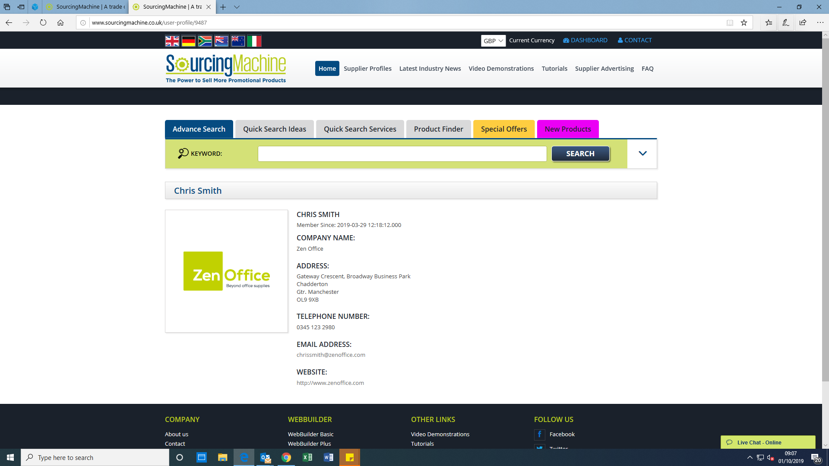Open browser tab list dropdown arrow
This screenshot has width=829, height=466.
point(237,7)
